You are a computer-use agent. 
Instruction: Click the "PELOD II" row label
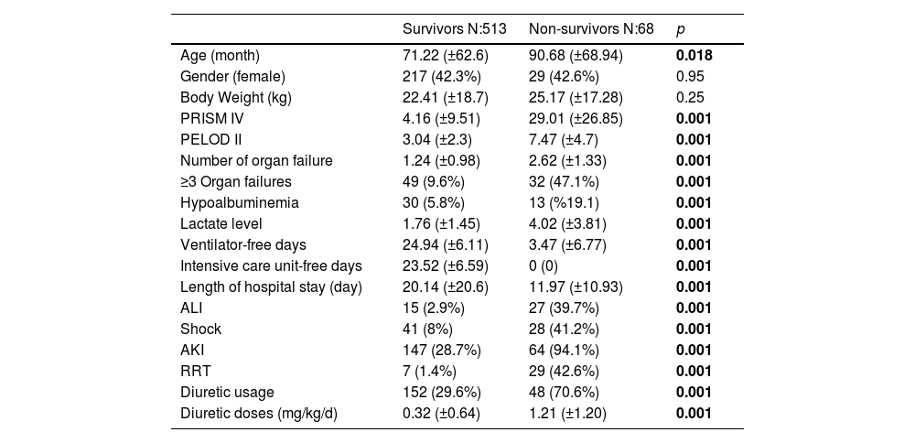coord(213,139)
